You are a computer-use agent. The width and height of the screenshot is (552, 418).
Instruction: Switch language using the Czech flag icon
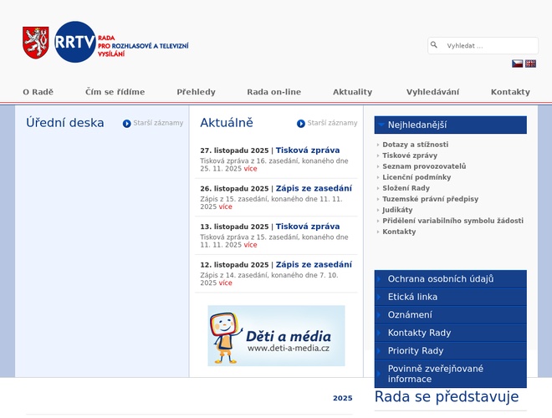coord(518,64)
